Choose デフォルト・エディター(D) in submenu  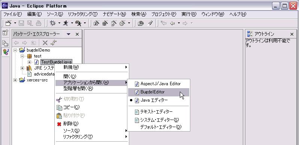[158, 127]
